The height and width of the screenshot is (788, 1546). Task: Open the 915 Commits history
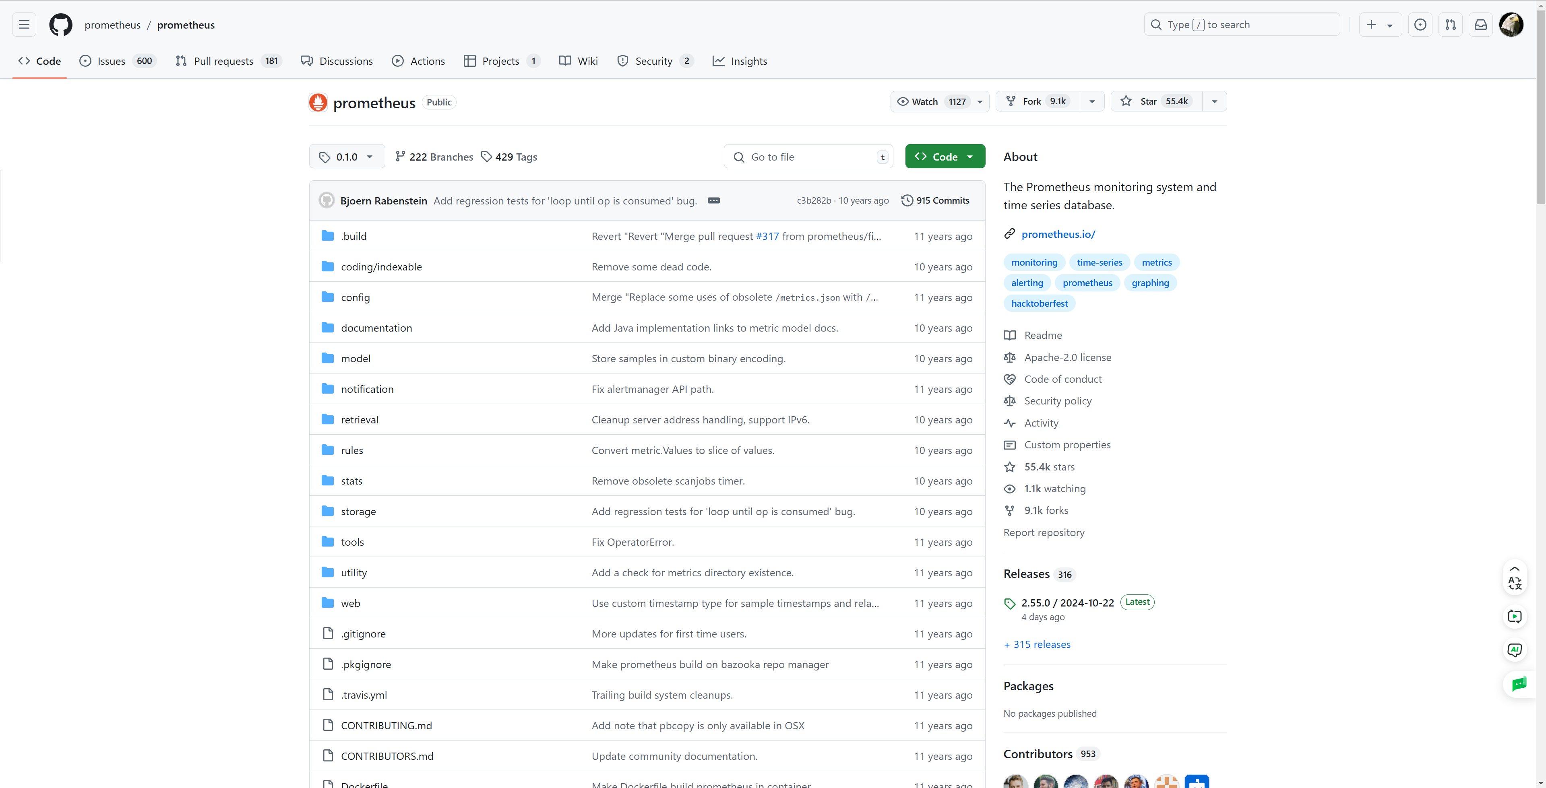pyautogui.click(x=936, y=200)
